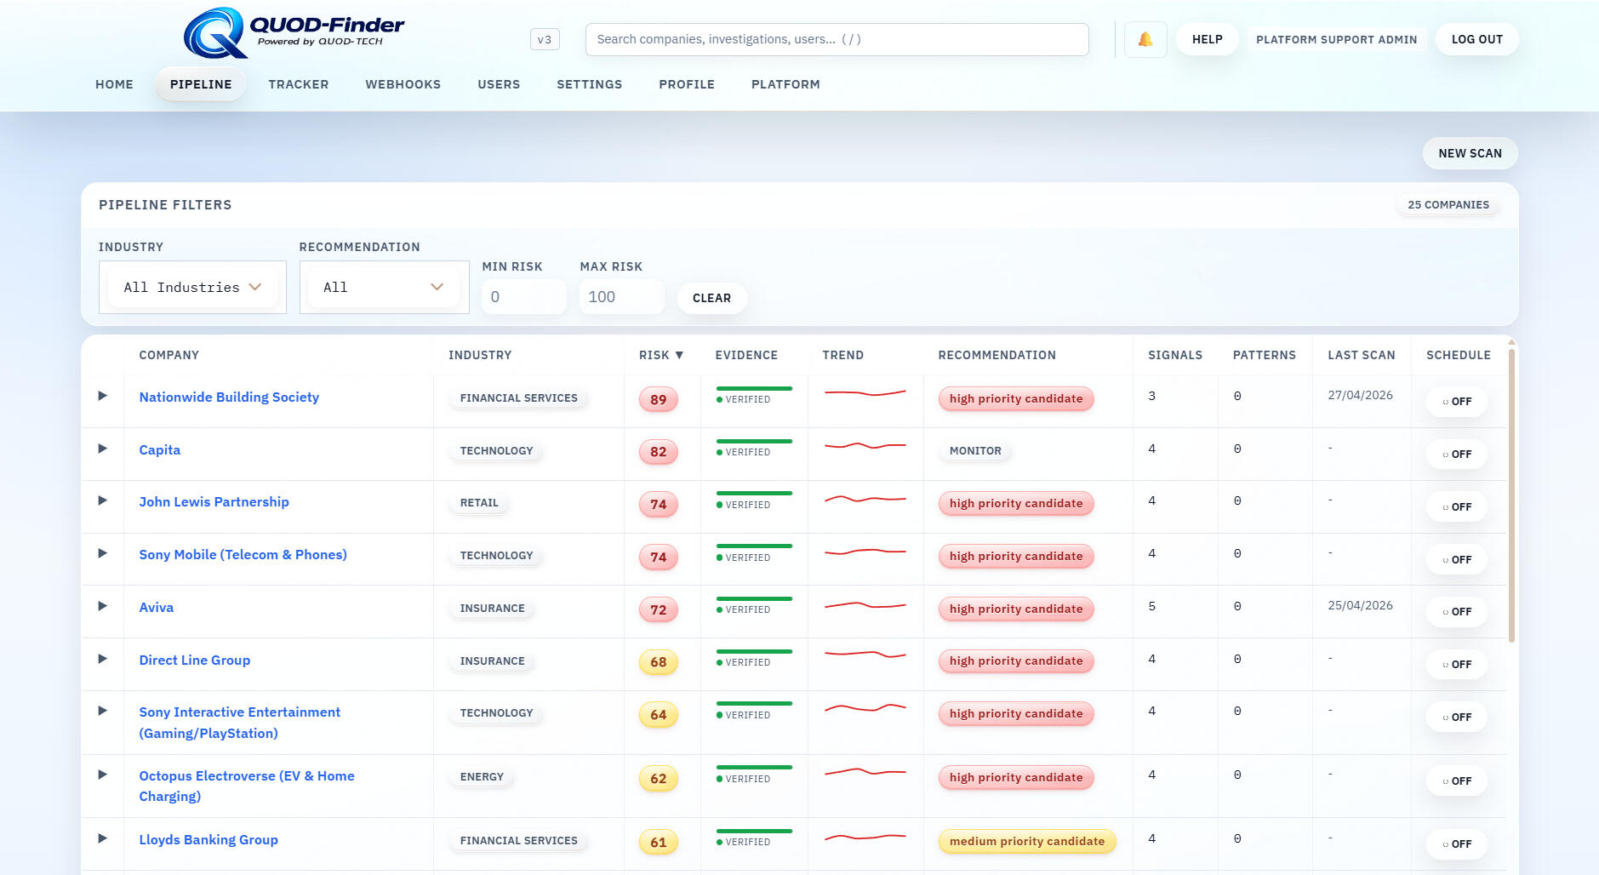This screenshot has width=1599, height=875.
Task: Click the New Scan button
Action: pos(1470,153)
